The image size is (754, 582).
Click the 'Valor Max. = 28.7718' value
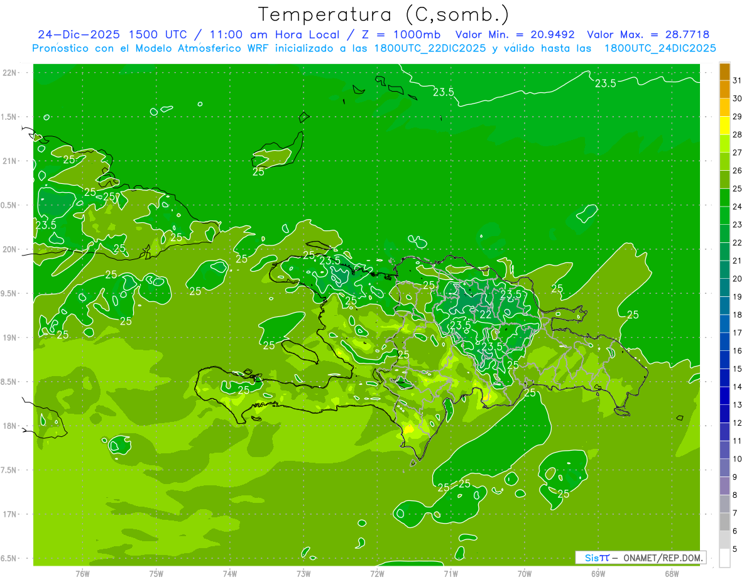[648, 35]
